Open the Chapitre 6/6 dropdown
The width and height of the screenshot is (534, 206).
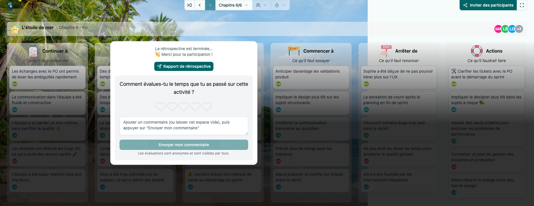click(x=234, y=5)
